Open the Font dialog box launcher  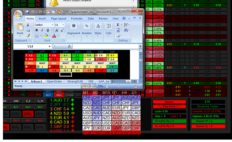[x=64, y=40]
